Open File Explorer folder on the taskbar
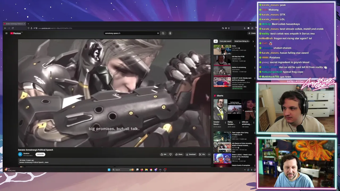The image size is (340, 191). [x=146, y=170]
